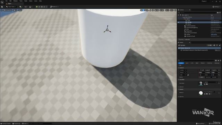Select the Cube actor in Outliner
Screen dimensions: 222x125
pyautogui.click(x=189, y=20)
